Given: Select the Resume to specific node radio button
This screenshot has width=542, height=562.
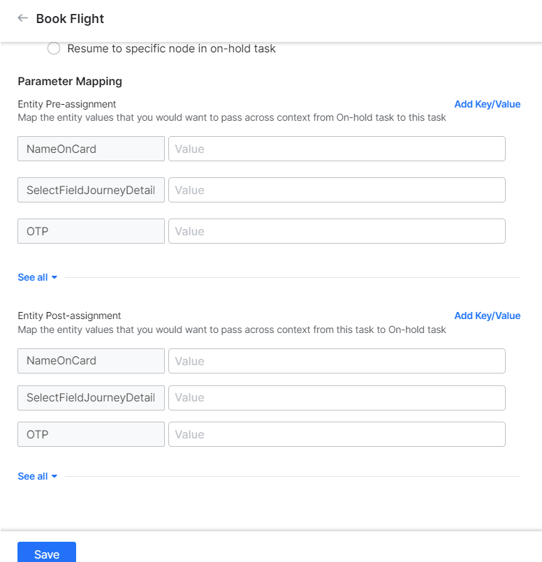Looking at the screenshot, I should (54, 48).
